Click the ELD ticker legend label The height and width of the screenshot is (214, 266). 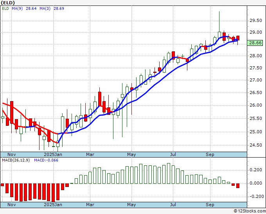click(x=5, y=8)
